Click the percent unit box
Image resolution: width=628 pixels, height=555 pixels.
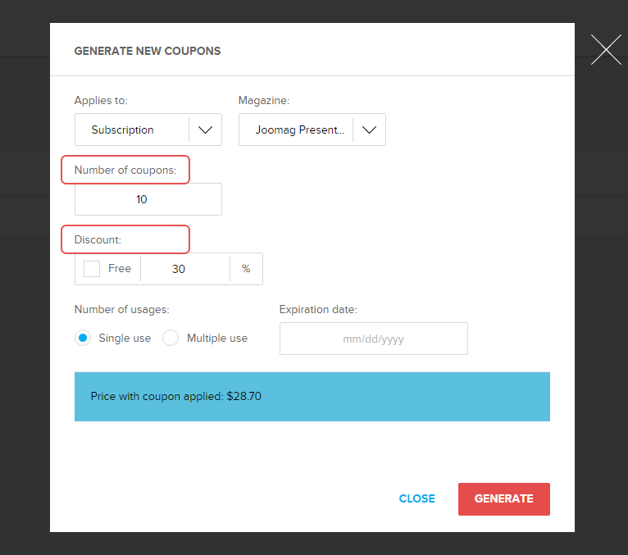[x=246, y=269]
